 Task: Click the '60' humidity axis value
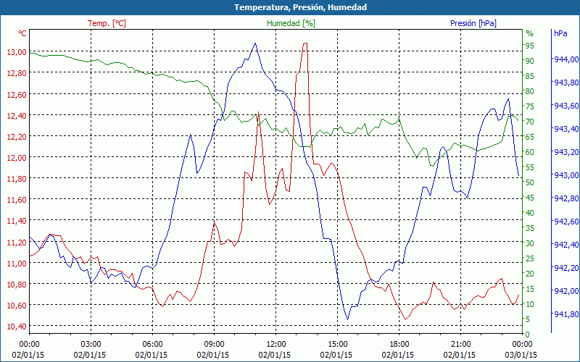[530, 152]
